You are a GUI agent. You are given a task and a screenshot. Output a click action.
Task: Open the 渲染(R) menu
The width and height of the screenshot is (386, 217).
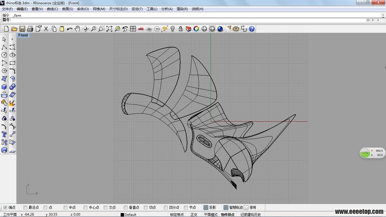[x=182, y=9]
